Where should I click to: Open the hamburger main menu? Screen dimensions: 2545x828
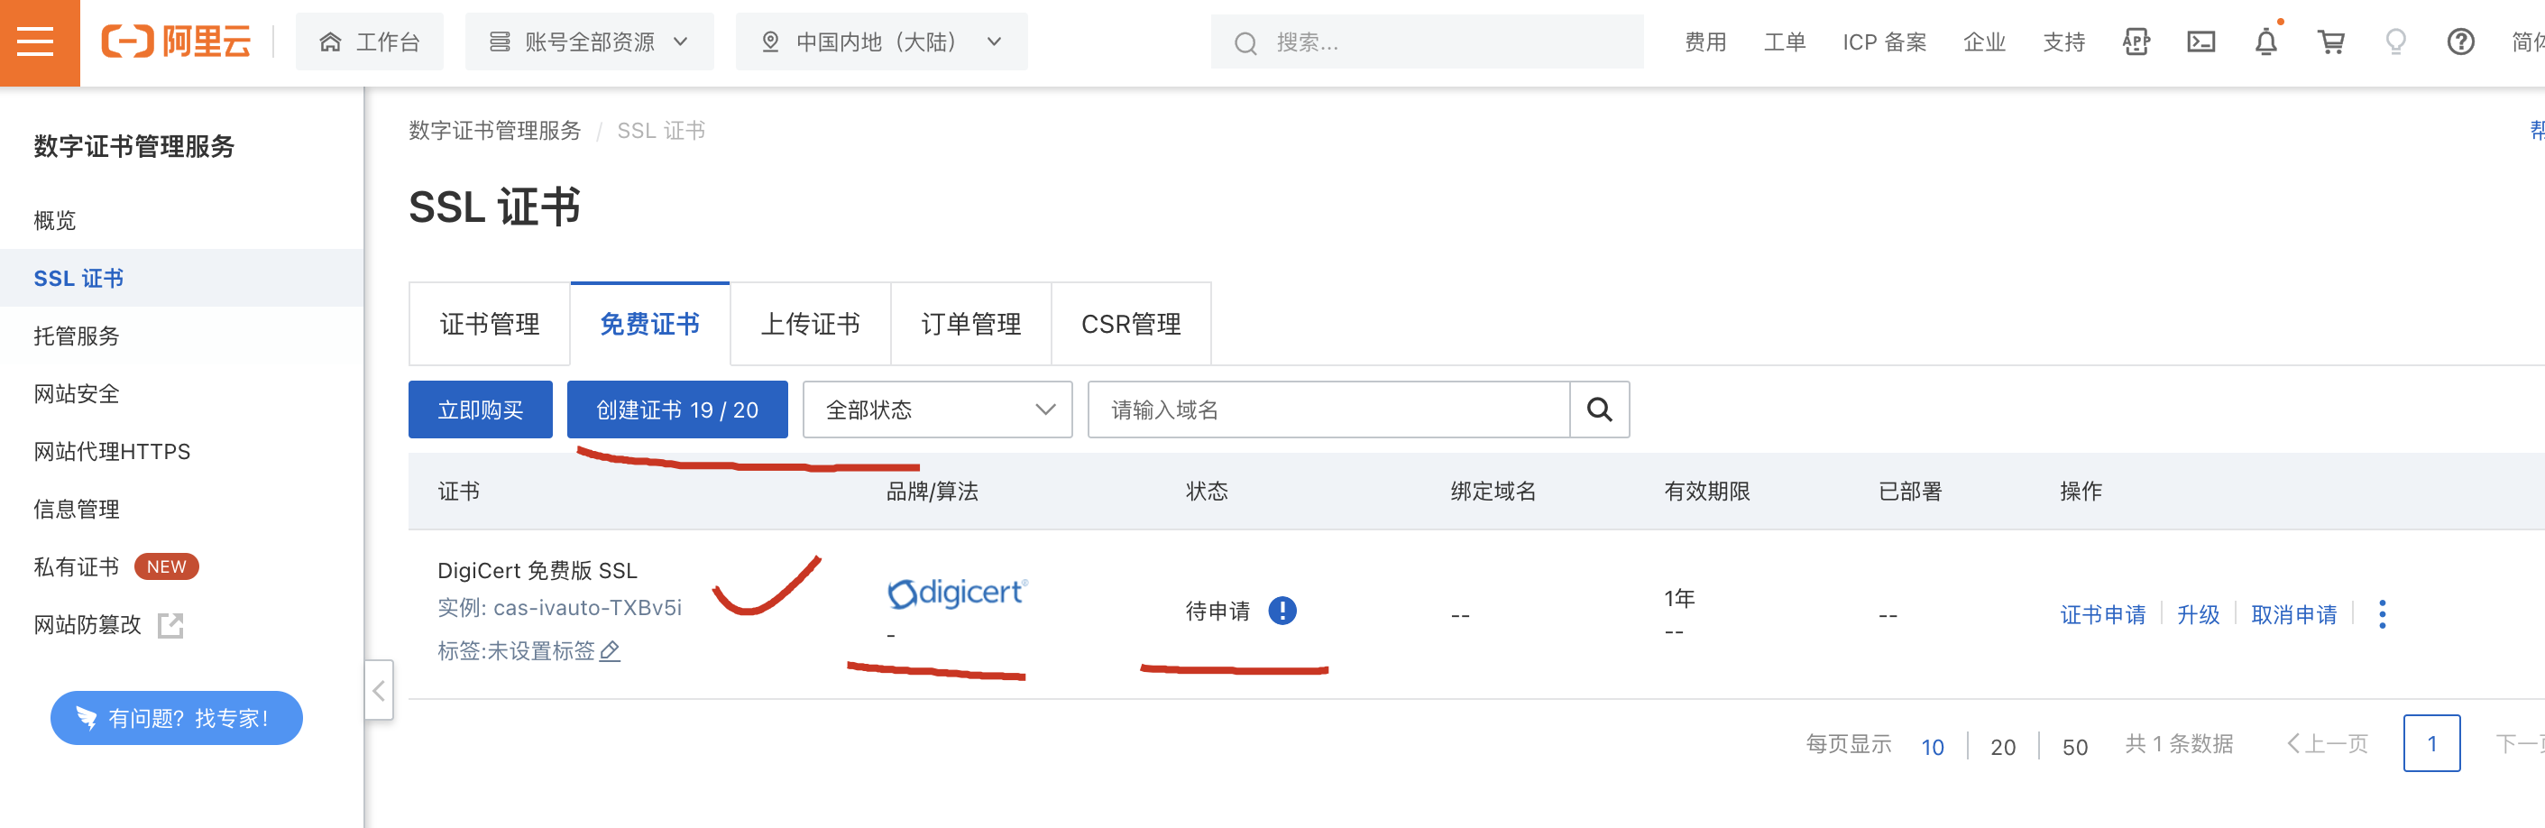(37, 42)
